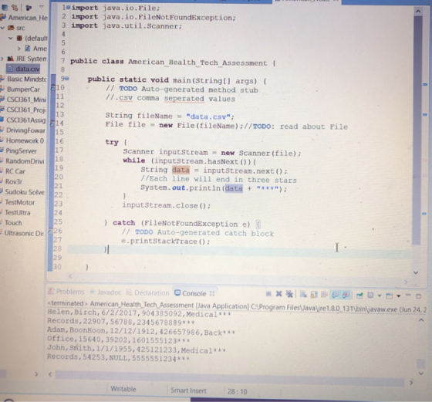The image size is (432, 402).
Task: Click the Display Selected Console monitor icon
Action: [370, 296]
